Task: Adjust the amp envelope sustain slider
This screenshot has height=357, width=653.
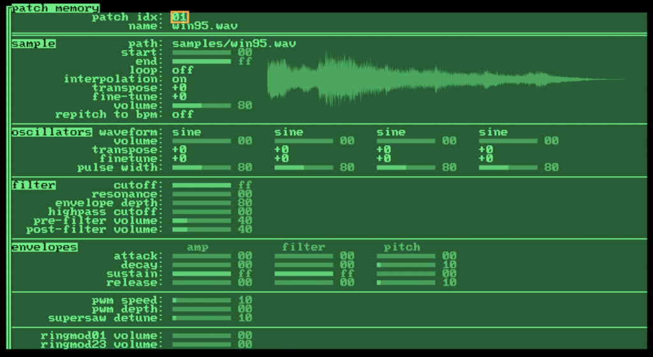Action: tap(202, 274)
